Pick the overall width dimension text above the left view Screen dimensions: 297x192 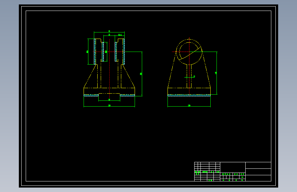click(109, 31)
